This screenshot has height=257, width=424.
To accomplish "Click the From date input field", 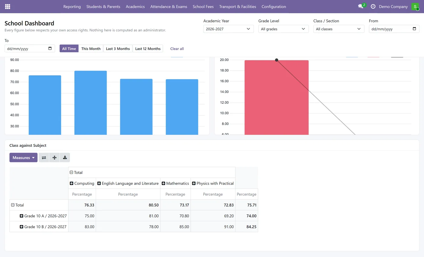I will point(394,29).
